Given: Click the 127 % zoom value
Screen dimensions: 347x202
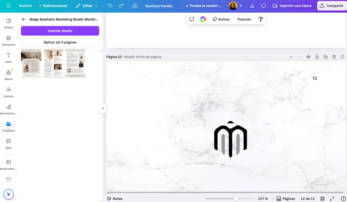Looking at the screenshot, I should (263, 199).
